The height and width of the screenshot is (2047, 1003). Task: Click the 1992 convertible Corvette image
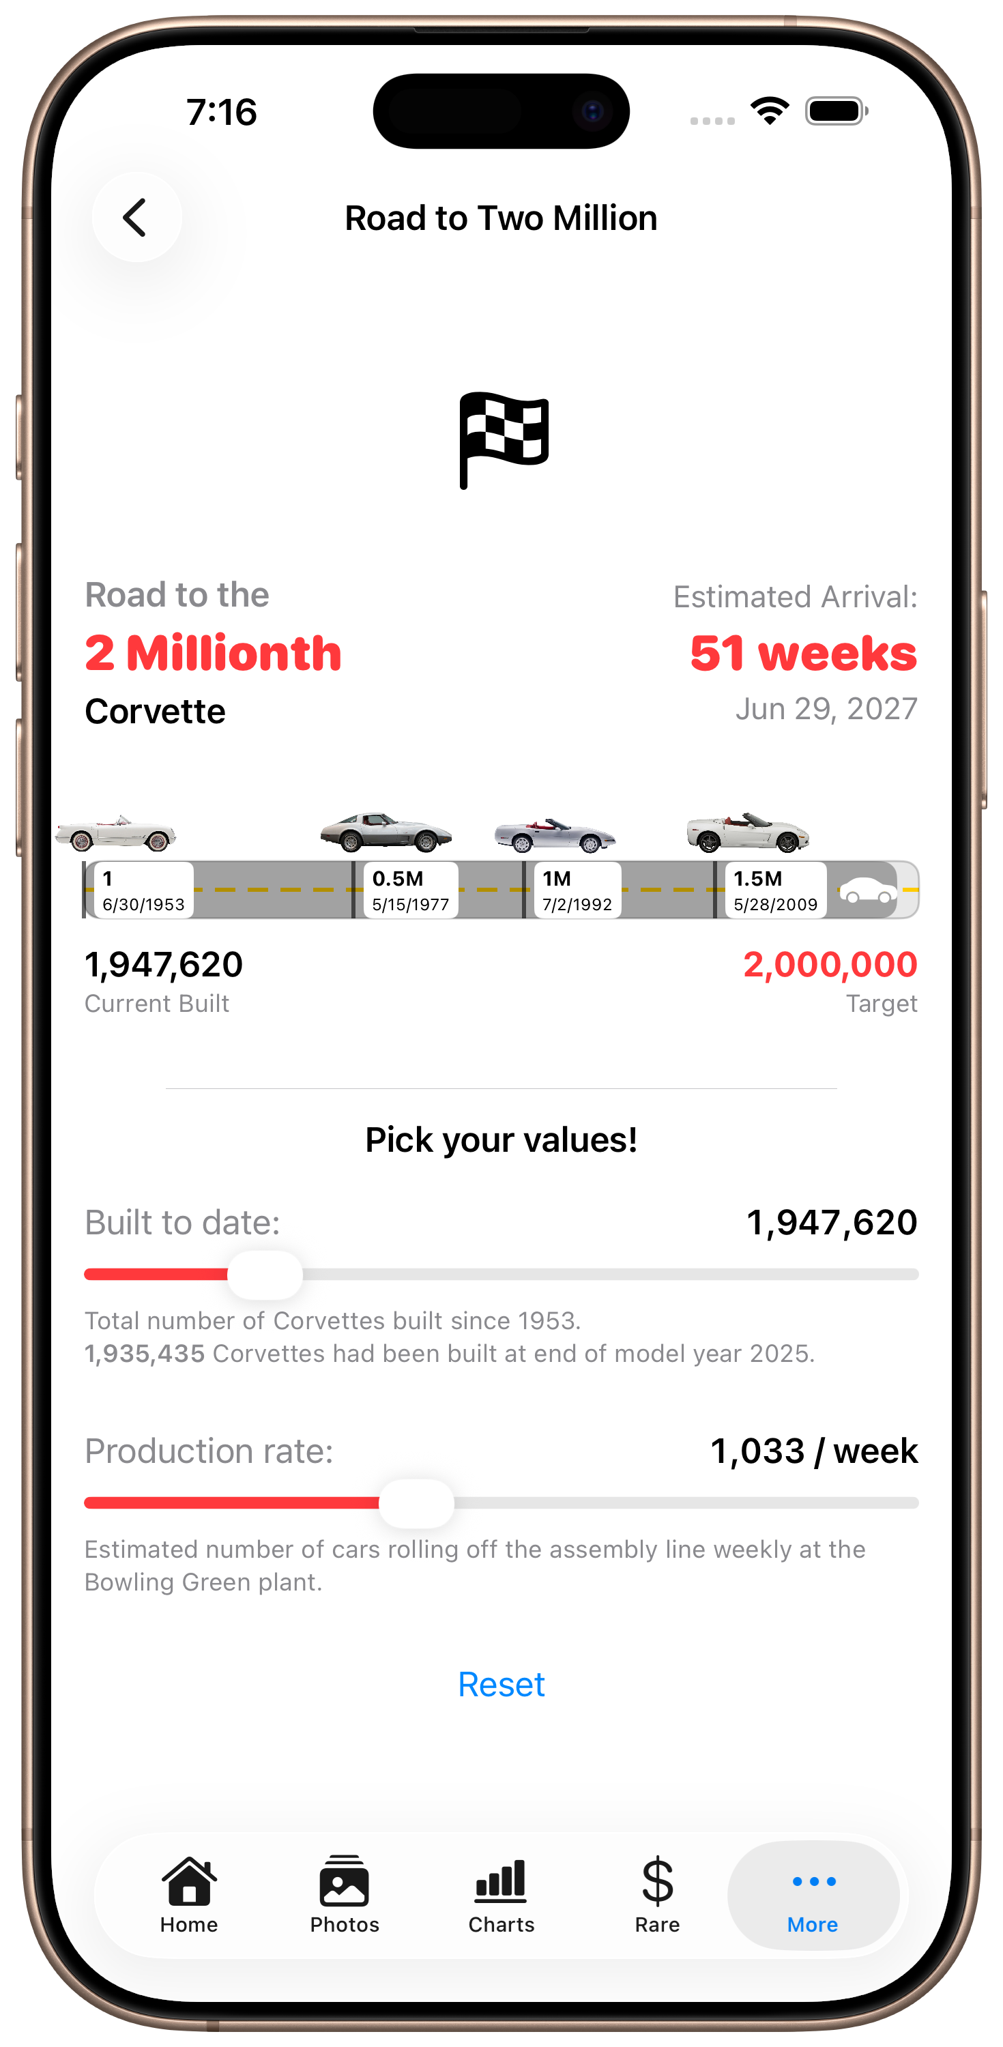point(555,835)
